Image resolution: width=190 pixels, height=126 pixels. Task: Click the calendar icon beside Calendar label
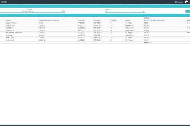point(176,2)
